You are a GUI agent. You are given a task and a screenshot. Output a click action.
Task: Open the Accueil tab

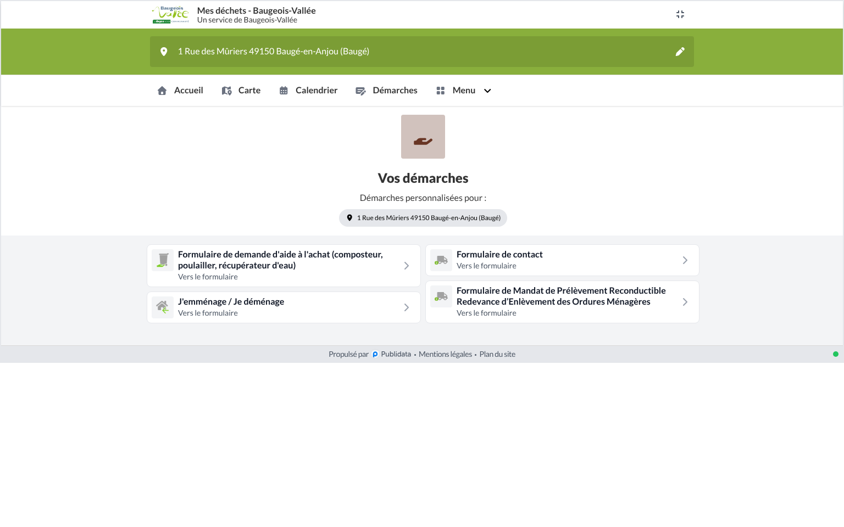tap(180, 91)
